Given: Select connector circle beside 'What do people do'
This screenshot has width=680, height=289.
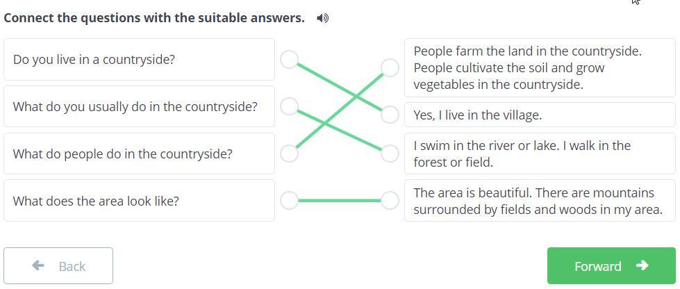Looking at the screenshot, I should pyautogui.click(x=290, y=154).
